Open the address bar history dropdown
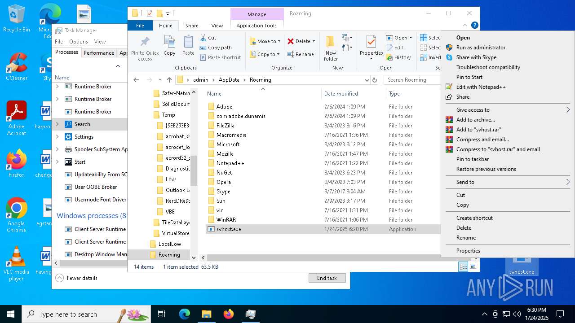 pyautogui.click(x=367, y=80)
